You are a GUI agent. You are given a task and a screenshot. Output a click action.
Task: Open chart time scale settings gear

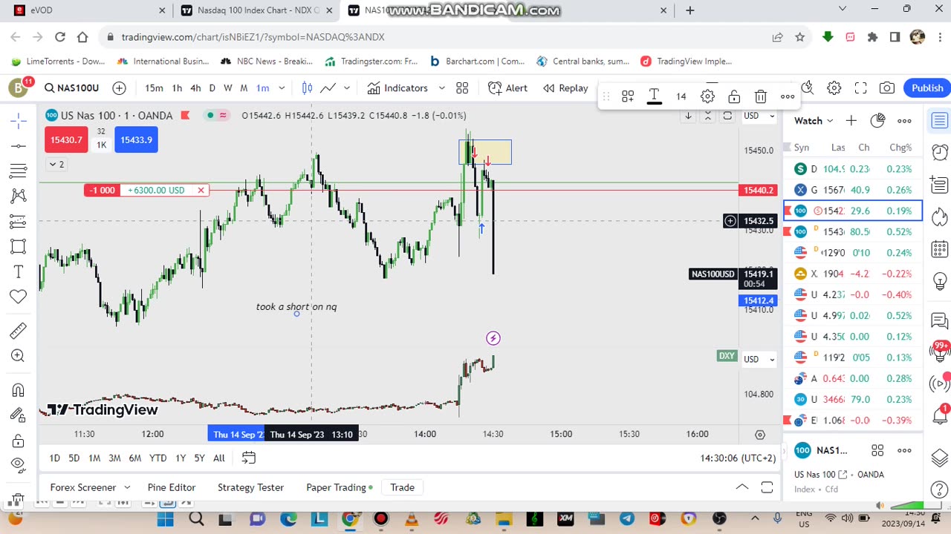pos(760,435)
